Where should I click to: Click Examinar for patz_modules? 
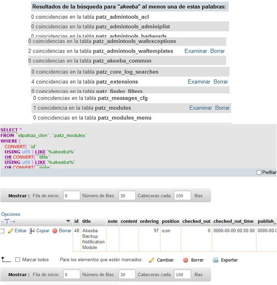pos(200,108)
